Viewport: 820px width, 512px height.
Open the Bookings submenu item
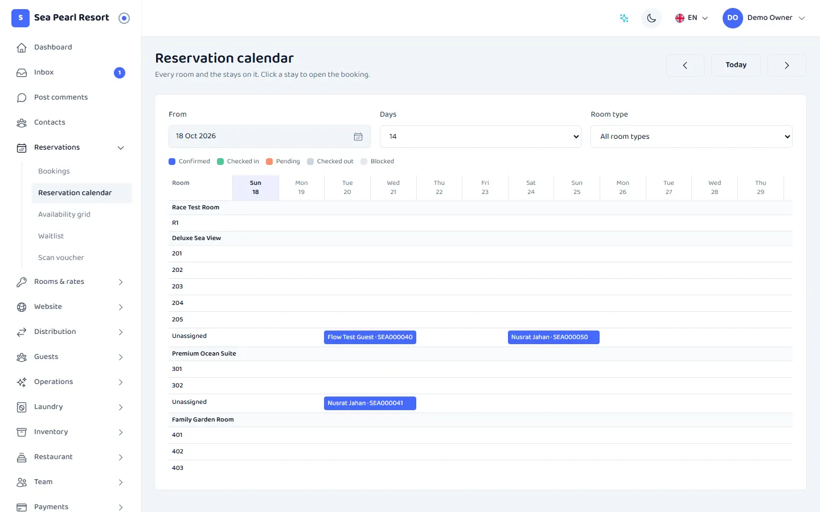[54, 171]
